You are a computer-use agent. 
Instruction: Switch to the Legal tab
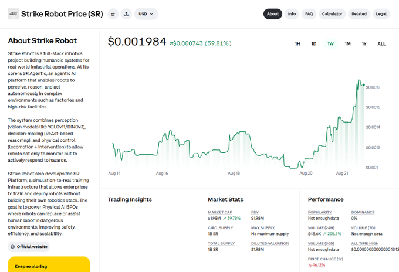point(381,14)
